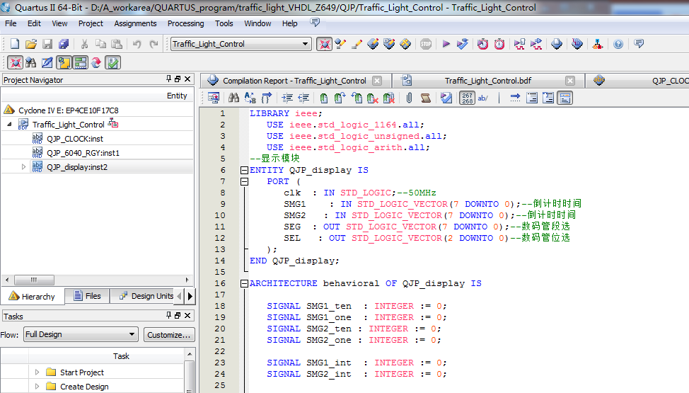Start Analysis & Synthesis icon

[x=462, y=44]
